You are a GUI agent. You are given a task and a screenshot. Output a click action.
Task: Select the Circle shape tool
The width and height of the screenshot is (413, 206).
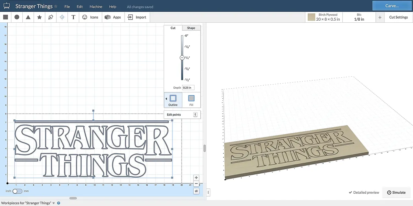coord(17,17)
